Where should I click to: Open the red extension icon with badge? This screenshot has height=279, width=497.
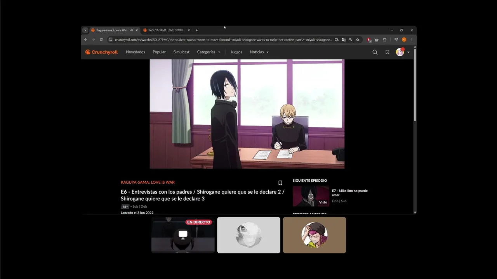[369, 40]
